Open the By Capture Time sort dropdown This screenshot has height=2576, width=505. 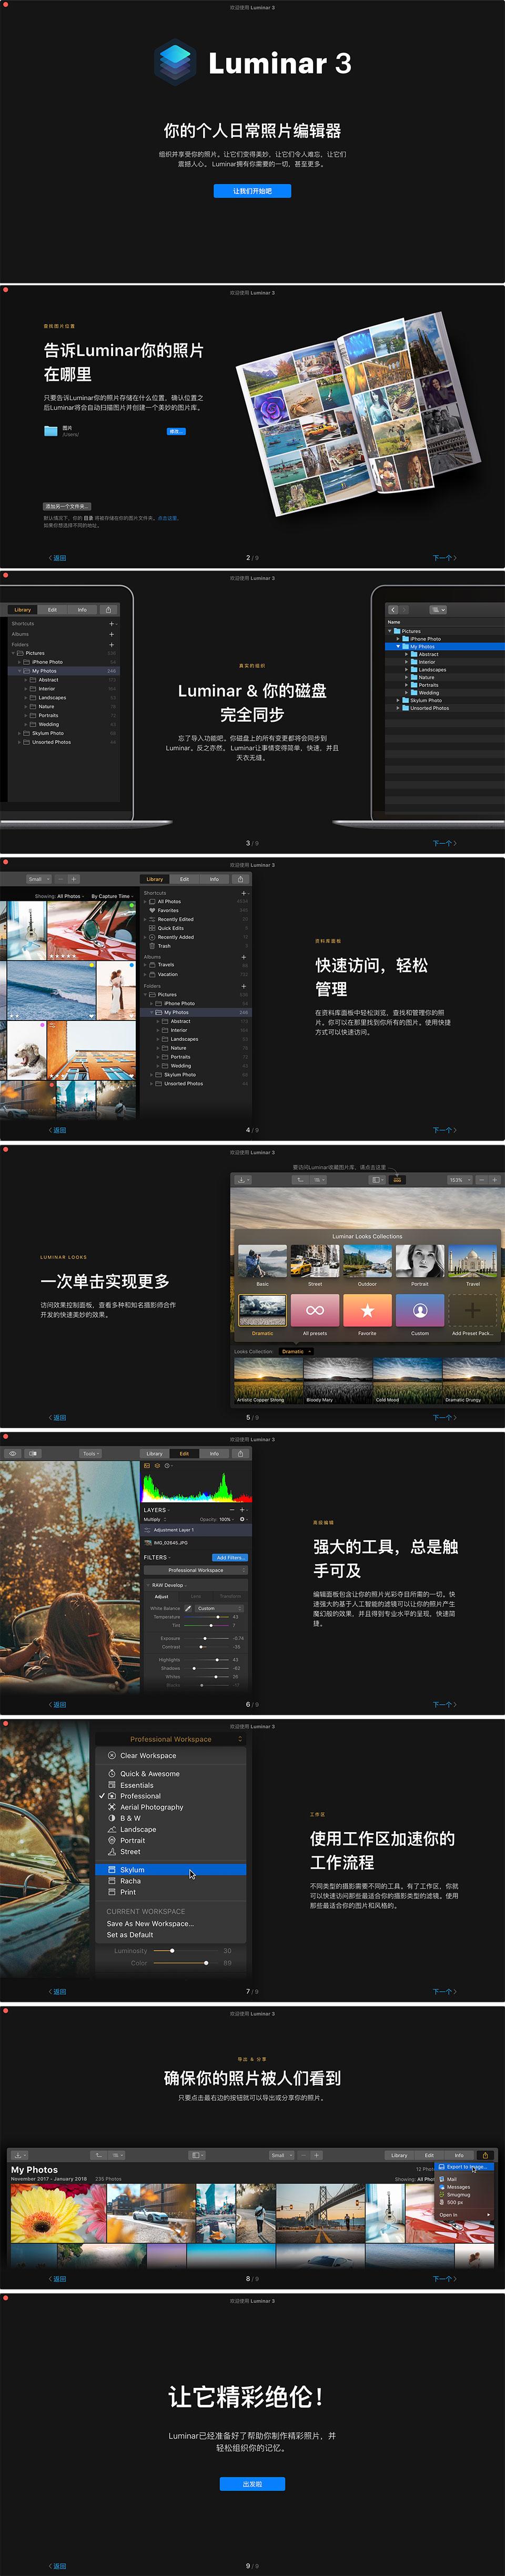[112, 896]
